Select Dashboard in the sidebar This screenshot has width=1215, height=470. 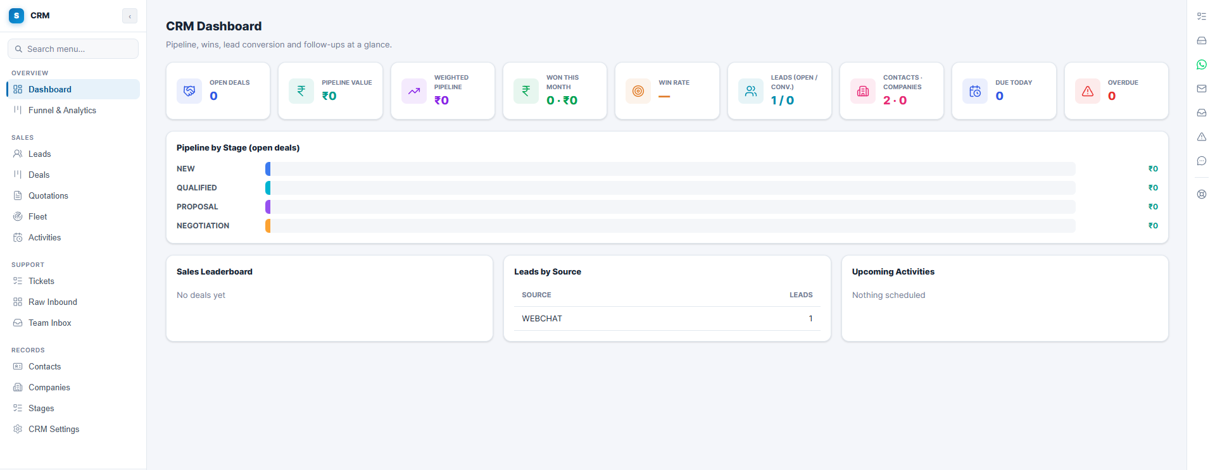(x=73, y=89)
